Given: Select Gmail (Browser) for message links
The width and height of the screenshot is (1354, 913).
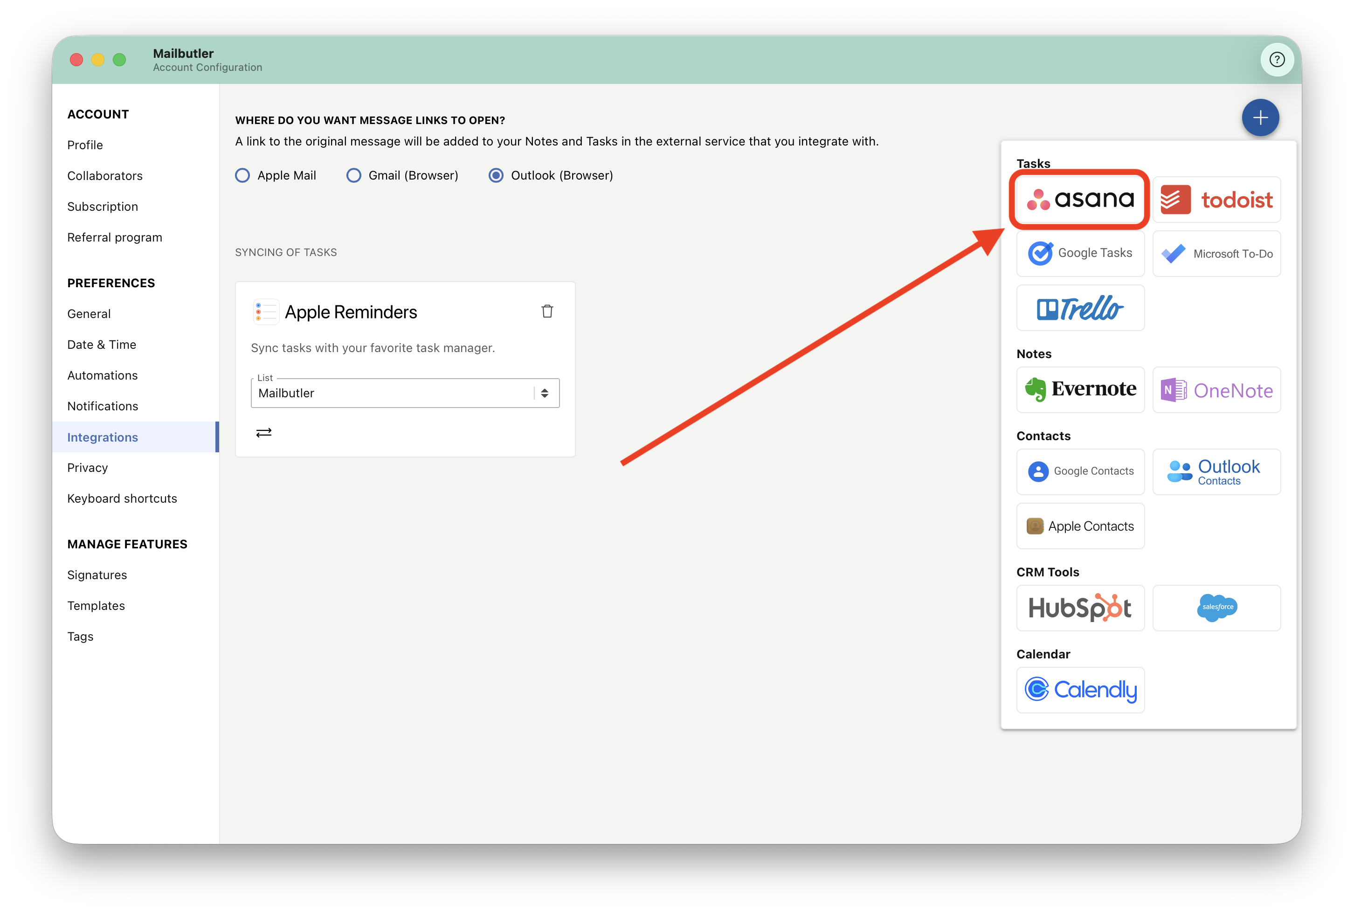Looking at the screenshot, I should tap(353, 175).
